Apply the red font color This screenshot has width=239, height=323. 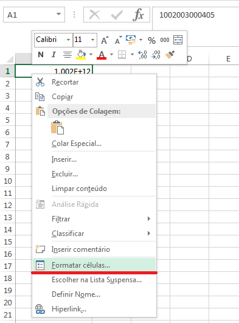[102, 55]
